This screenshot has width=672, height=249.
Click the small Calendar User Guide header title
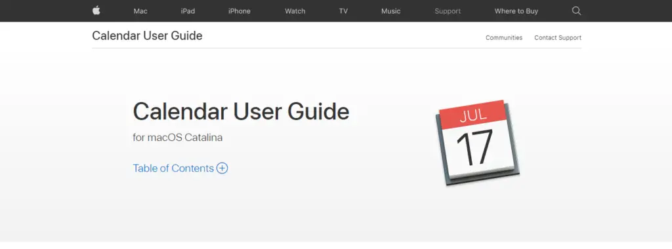147,36
